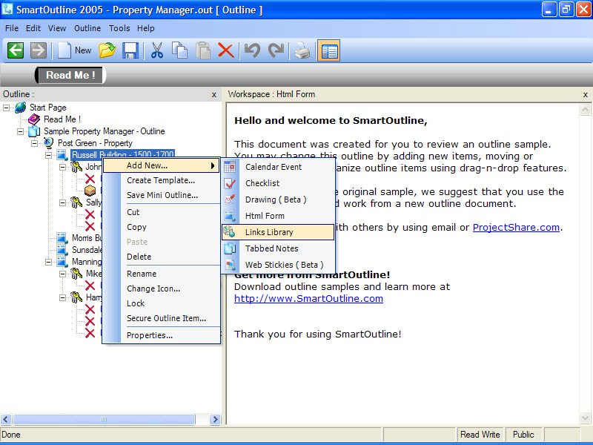Add new Tabbed Notes
Image resolution: width=593 pixels, height=445 pixels.
[x=278, y=248]
